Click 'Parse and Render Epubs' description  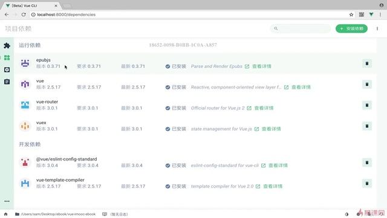pos(216,66)
